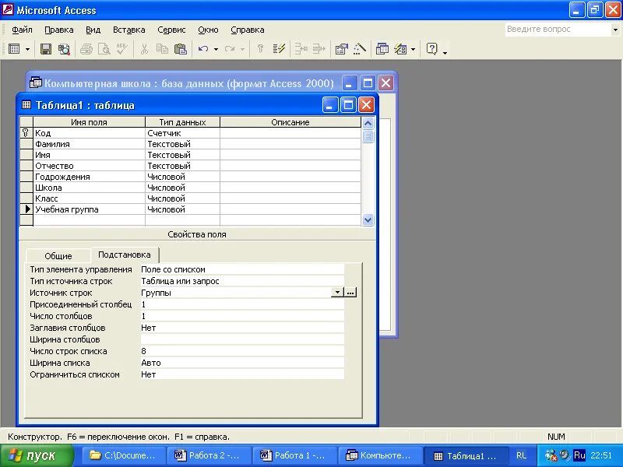Select the Код row selector with key
The image size is (623, 467).
pos(26,133)
